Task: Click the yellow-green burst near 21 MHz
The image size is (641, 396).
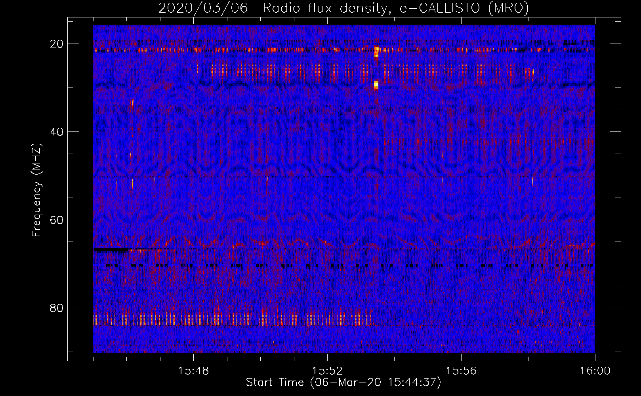Action: coord(376,51)
